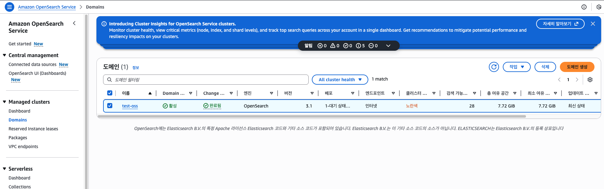Image resolution: width=604 pixels, height=189 pixels.
Task: Open Connected data sources
Action: pos(32,64)
